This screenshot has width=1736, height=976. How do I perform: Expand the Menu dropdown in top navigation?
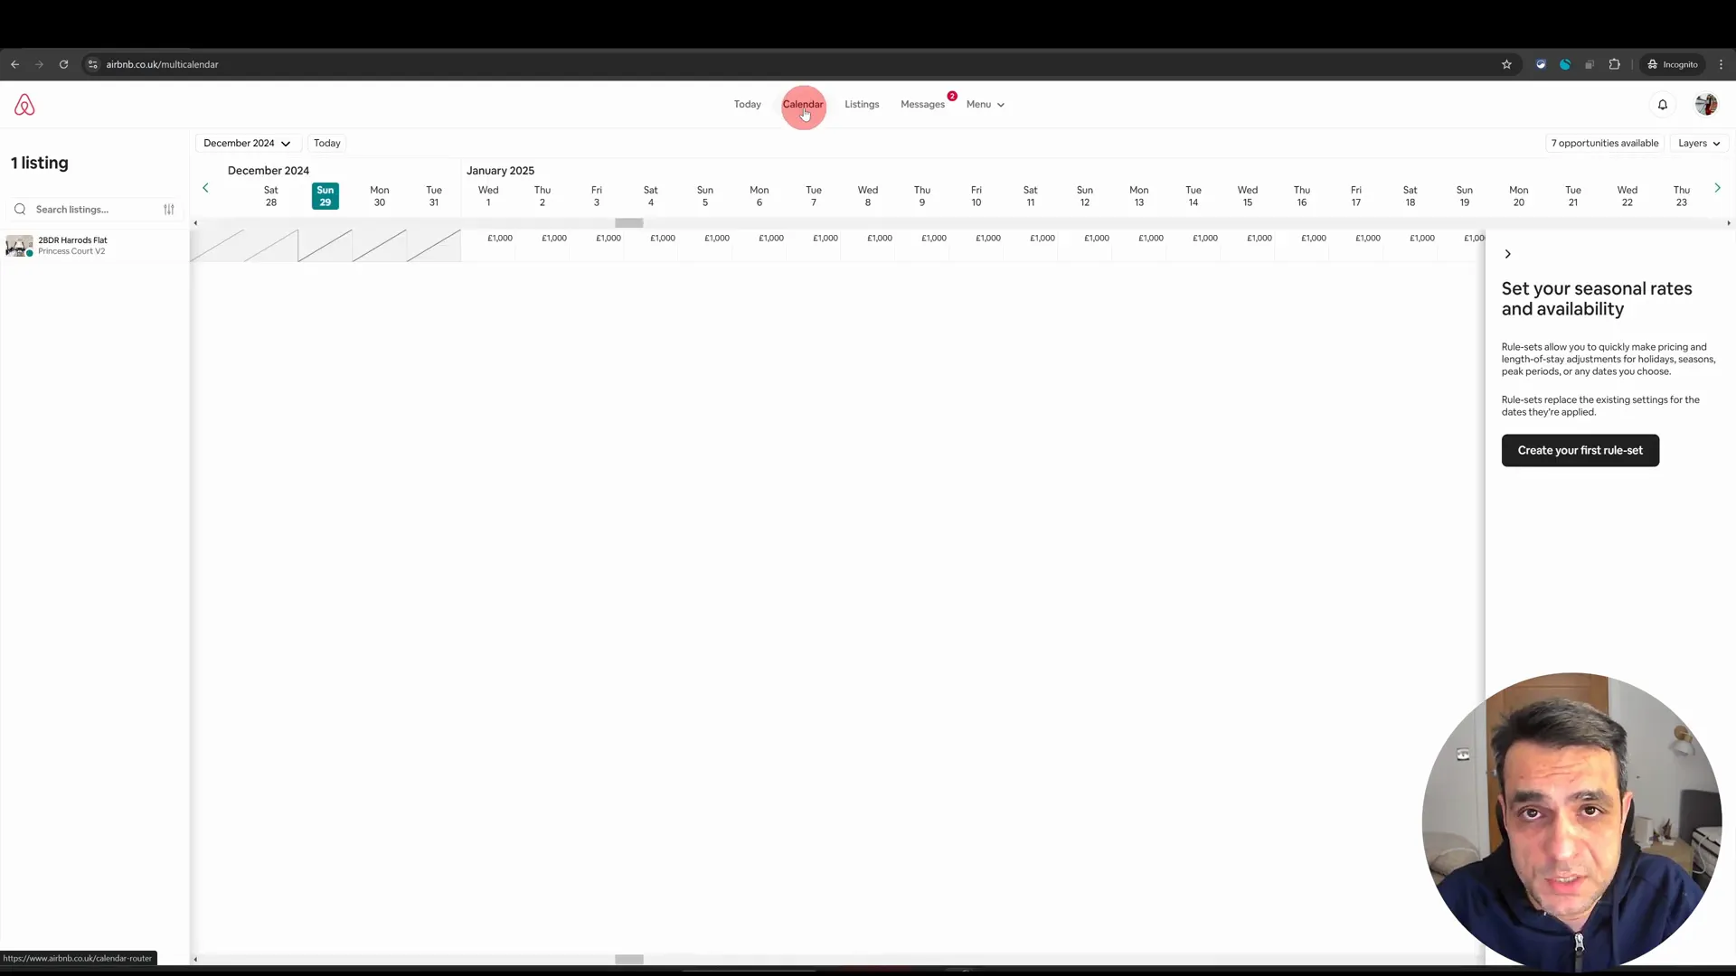[x=985, y=104]
